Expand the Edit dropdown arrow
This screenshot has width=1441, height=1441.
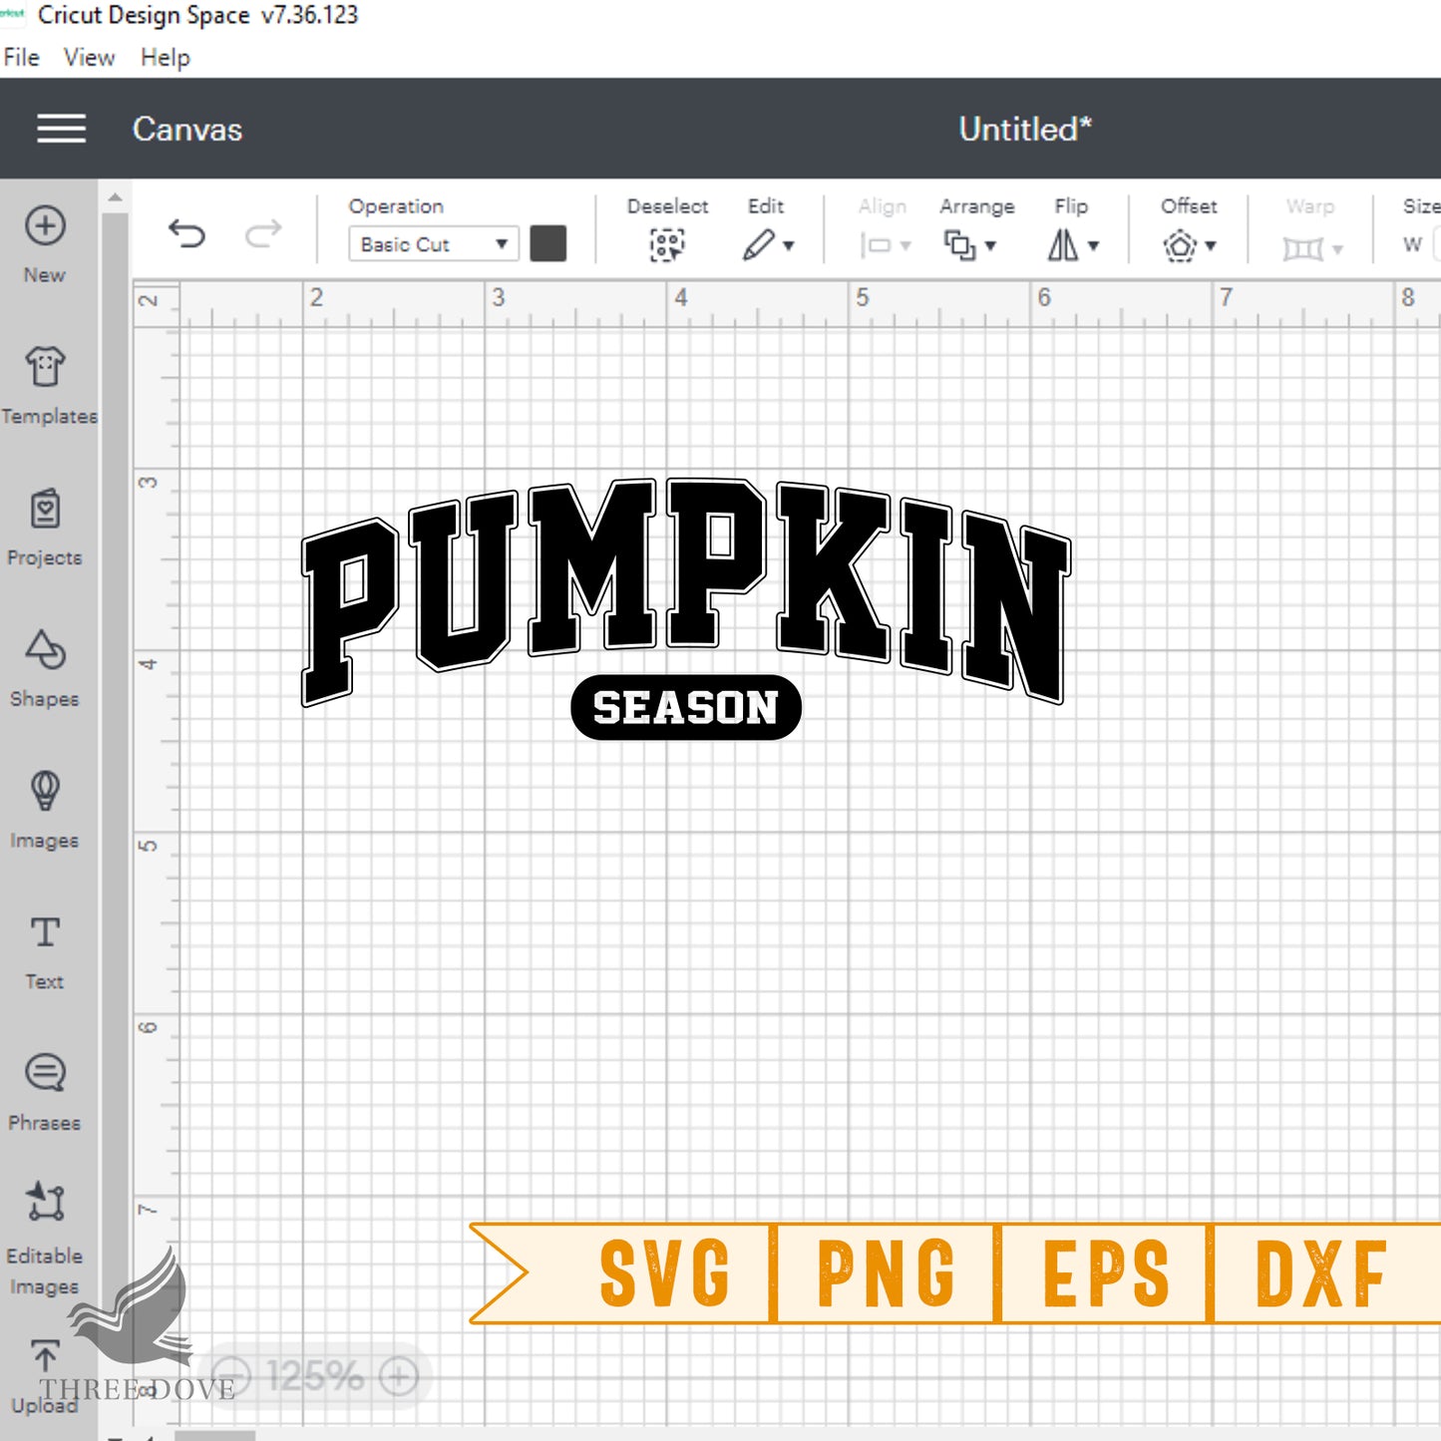click(789, 245)
